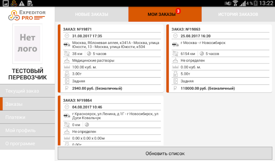Select date text 04.08.2017 10:46

tap(87, 107)
